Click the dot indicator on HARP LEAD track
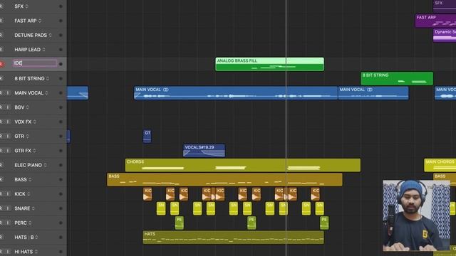The image size is (456, 256). (x=61, y=50)
